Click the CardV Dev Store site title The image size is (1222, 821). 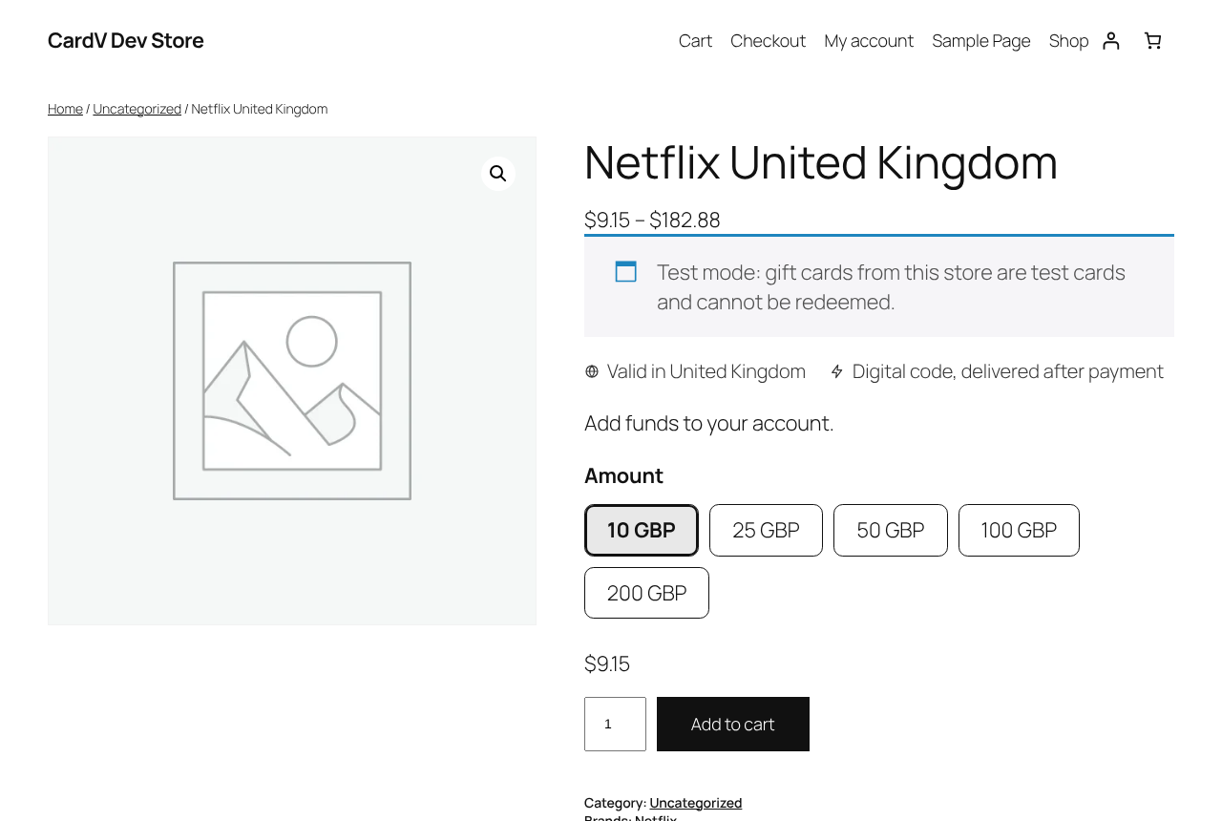click(126, 40)
